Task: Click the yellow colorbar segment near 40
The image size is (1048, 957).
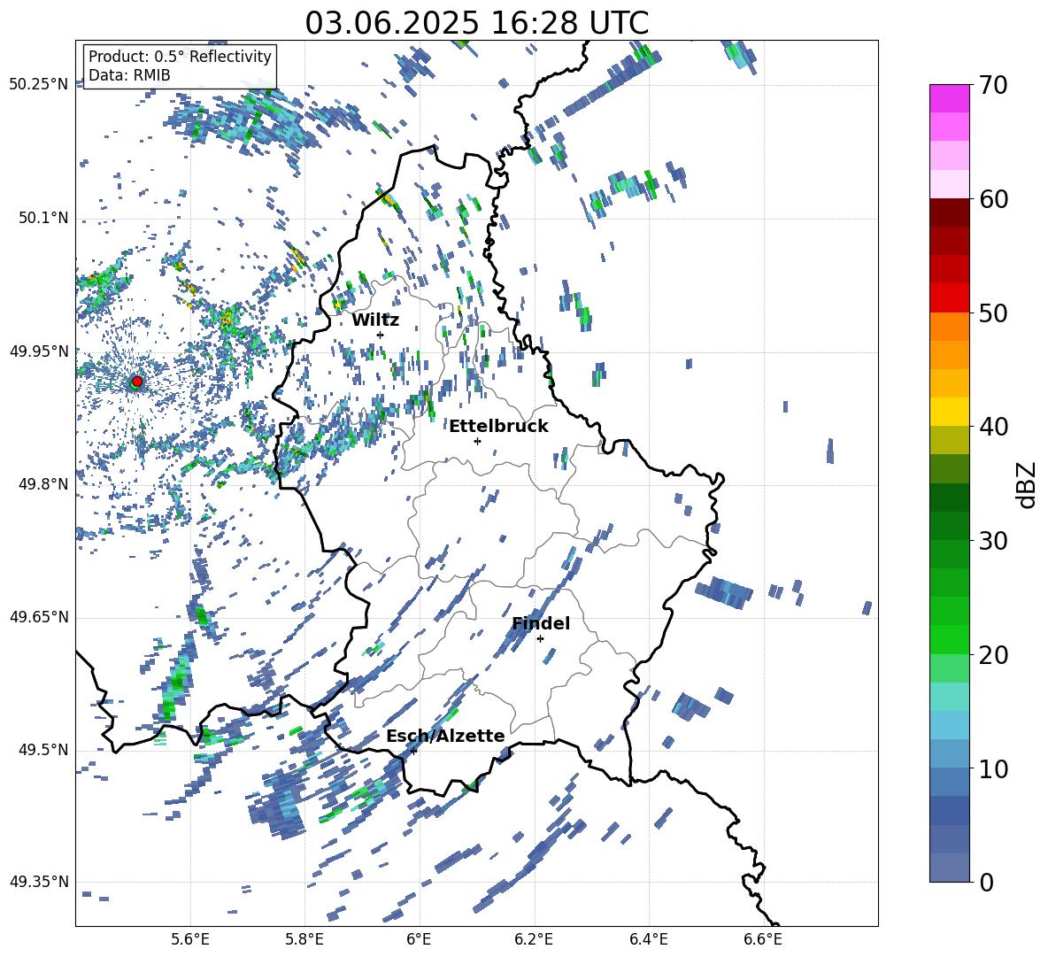Action: (x=949, y=413)
